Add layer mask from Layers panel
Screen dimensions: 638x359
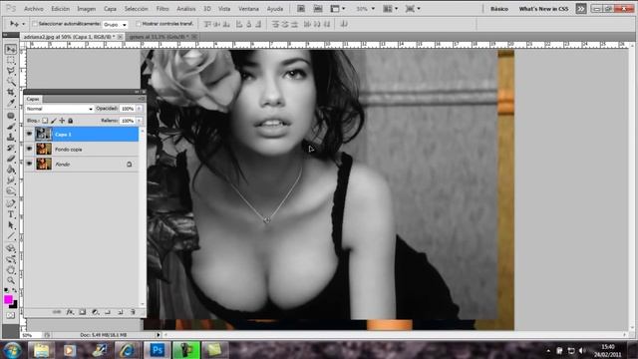(x=83, y=312)
